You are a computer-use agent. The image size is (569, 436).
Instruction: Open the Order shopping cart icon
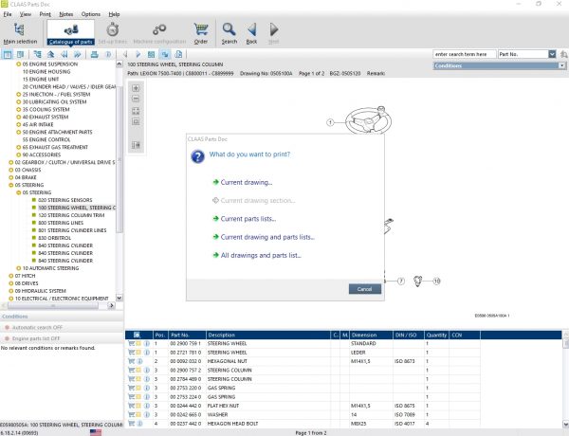[x=200, y=34]
